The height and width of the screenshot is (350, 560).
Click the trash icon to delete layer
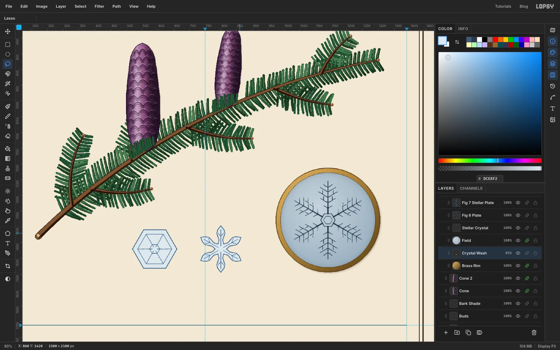(534, 332)
